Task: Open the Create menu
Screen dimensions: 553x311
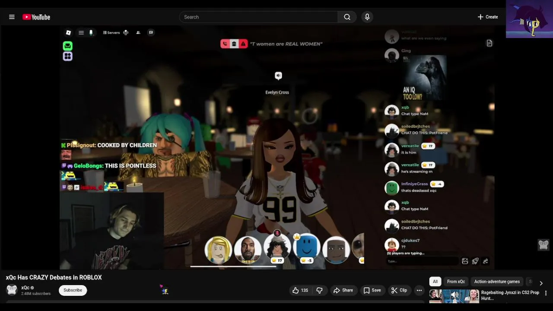Action: point(487,17)
